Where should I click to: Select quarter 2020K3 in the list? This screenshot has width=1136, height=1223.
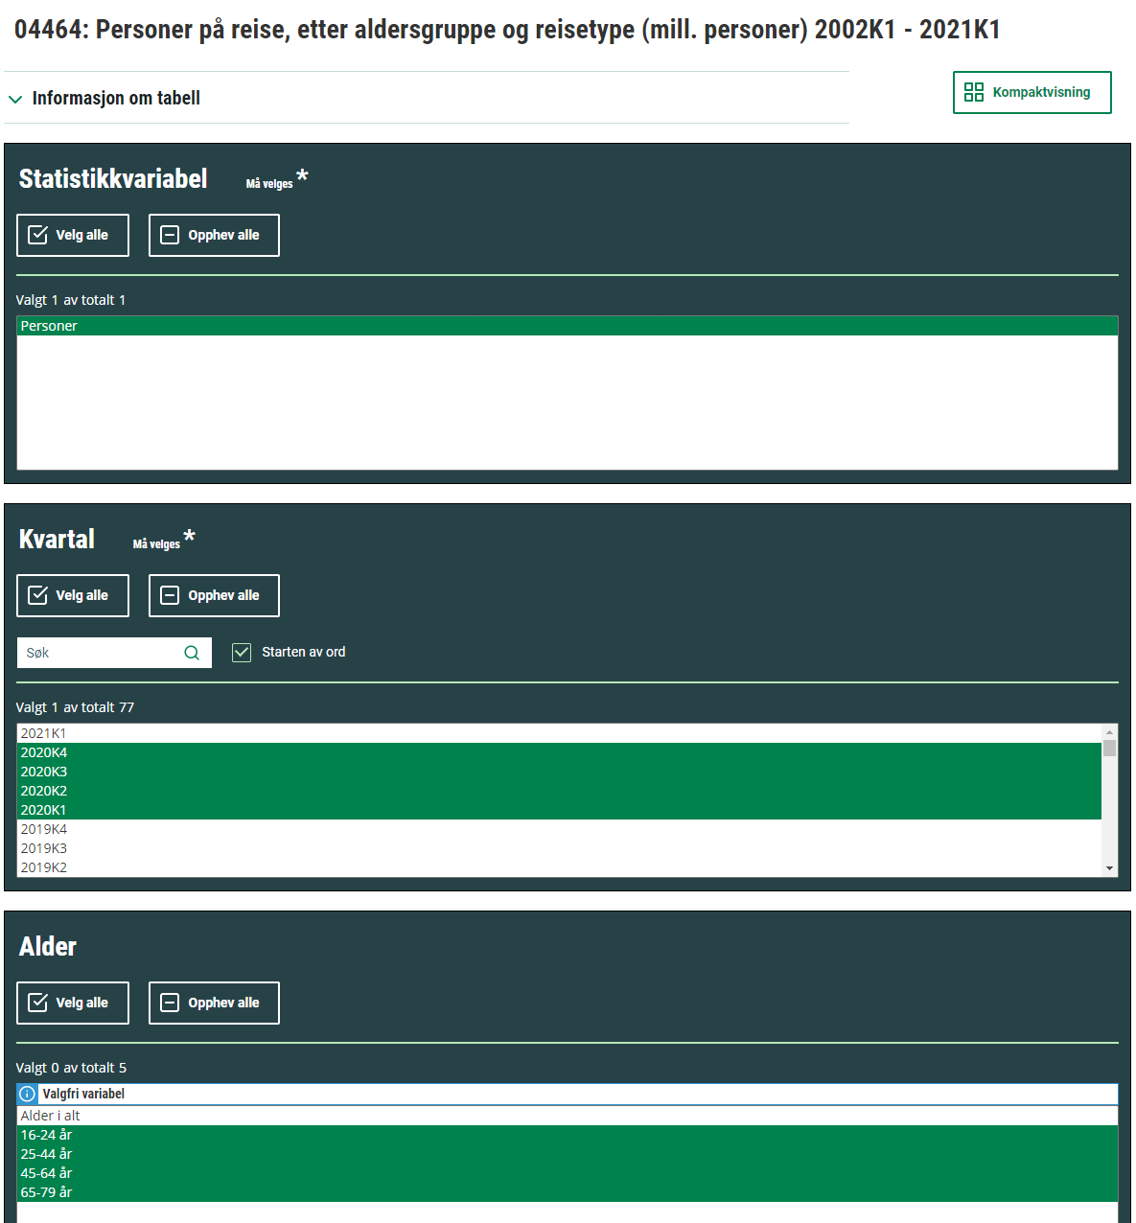(559, 772)
